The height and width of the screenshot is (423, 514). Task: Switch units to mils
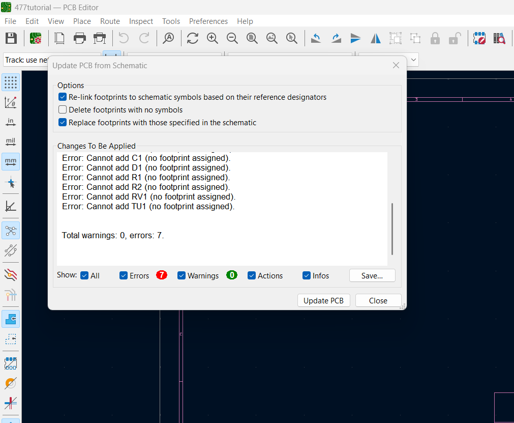pyautogui.click(x=11, y=142)
